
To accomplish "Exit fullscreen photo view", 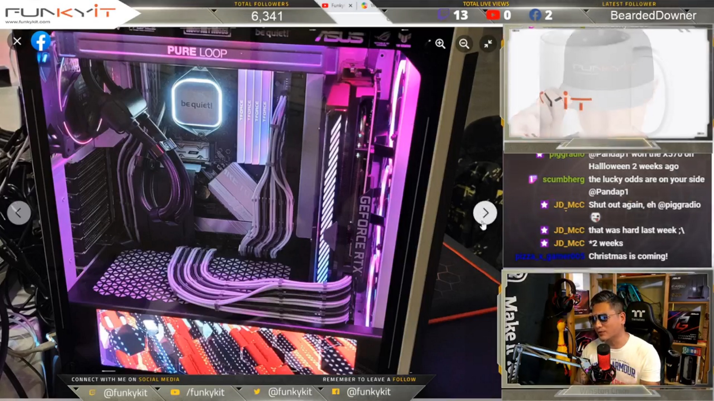I will coord(488,44).
